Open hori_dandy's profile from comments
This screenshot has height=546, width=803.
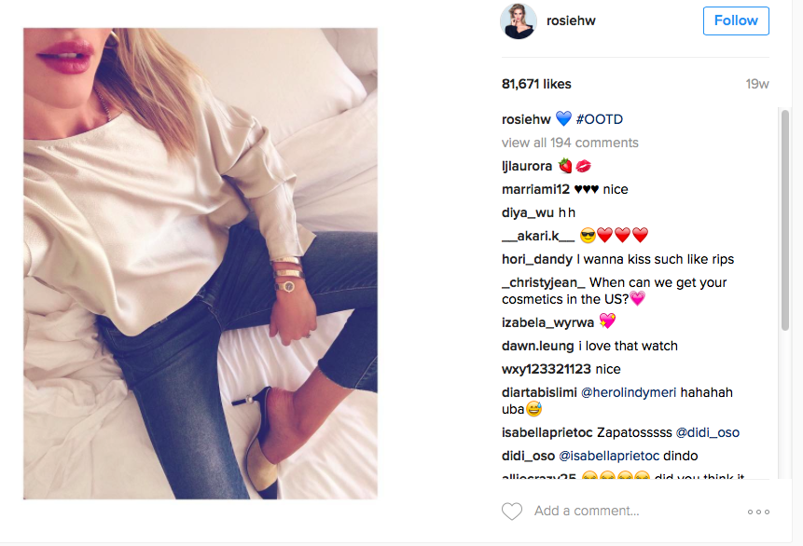[x=536, y=259]
